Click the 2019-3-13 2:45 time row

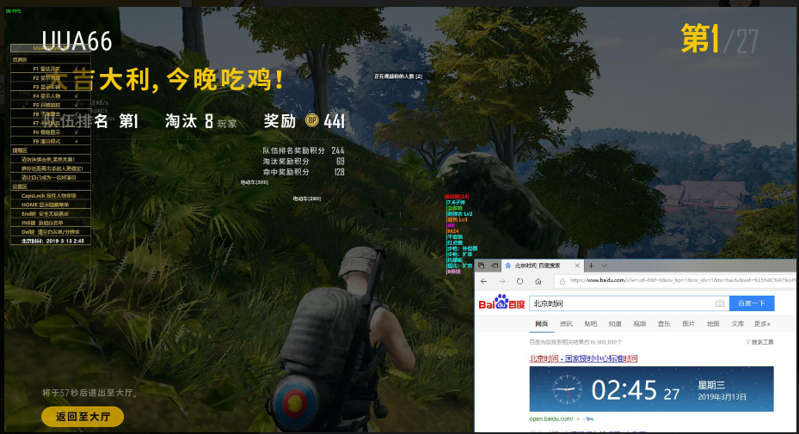pos(51,241)
